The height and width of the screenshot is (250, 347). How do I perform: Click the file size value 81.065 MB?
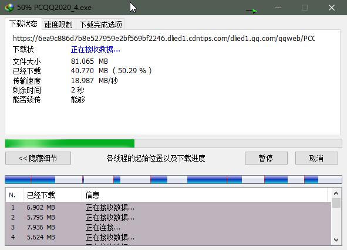pyautogui.click(x=89, y=61)
